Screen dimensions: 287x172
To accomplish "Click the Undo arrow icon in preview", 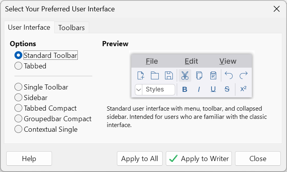I will point(229,75).
